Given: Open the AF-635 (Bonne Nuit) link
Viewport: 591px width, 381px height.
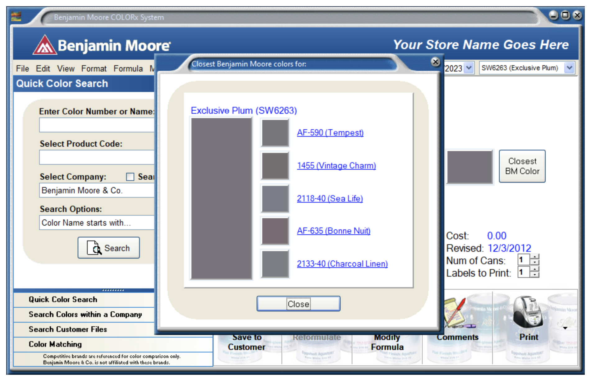Looking at the screenshot, I should coord(333,231).
